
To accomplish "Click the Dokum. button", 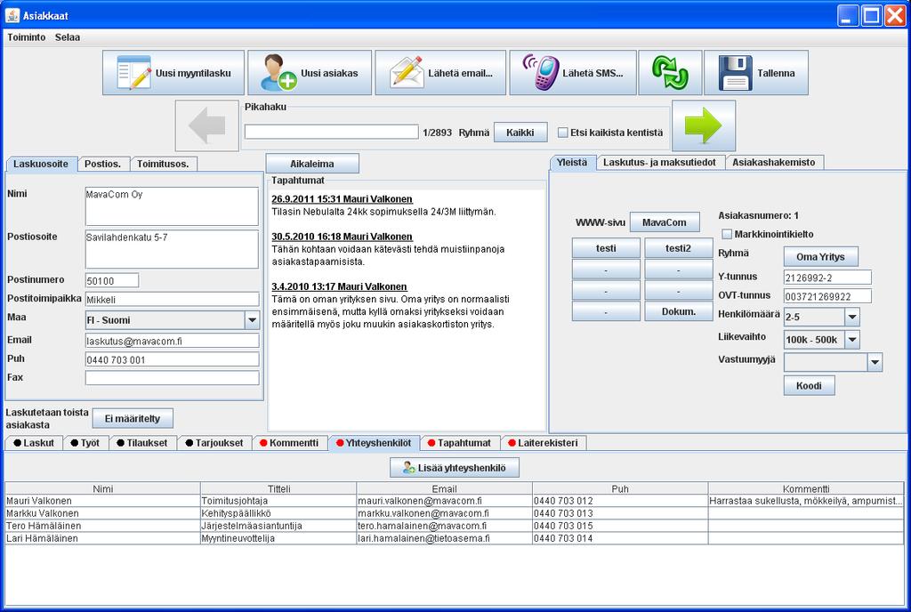I will [x=679, y=311].
